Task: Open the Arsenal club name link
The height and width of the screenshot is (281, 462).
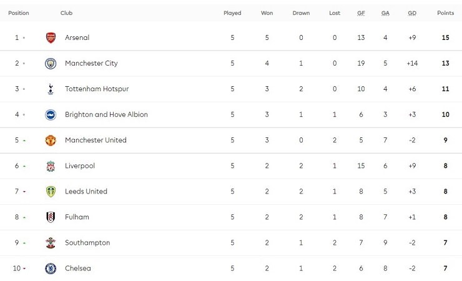Action: click(77, 37)
